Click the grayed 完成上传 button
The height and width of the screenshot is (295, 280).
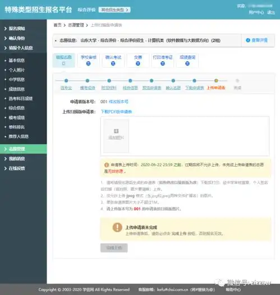tap(114, 248)
